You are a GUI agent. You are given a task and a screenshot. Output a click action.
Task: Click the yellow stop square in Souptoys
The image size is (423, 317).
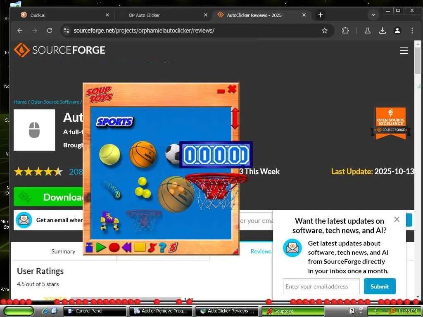point(140,247)
